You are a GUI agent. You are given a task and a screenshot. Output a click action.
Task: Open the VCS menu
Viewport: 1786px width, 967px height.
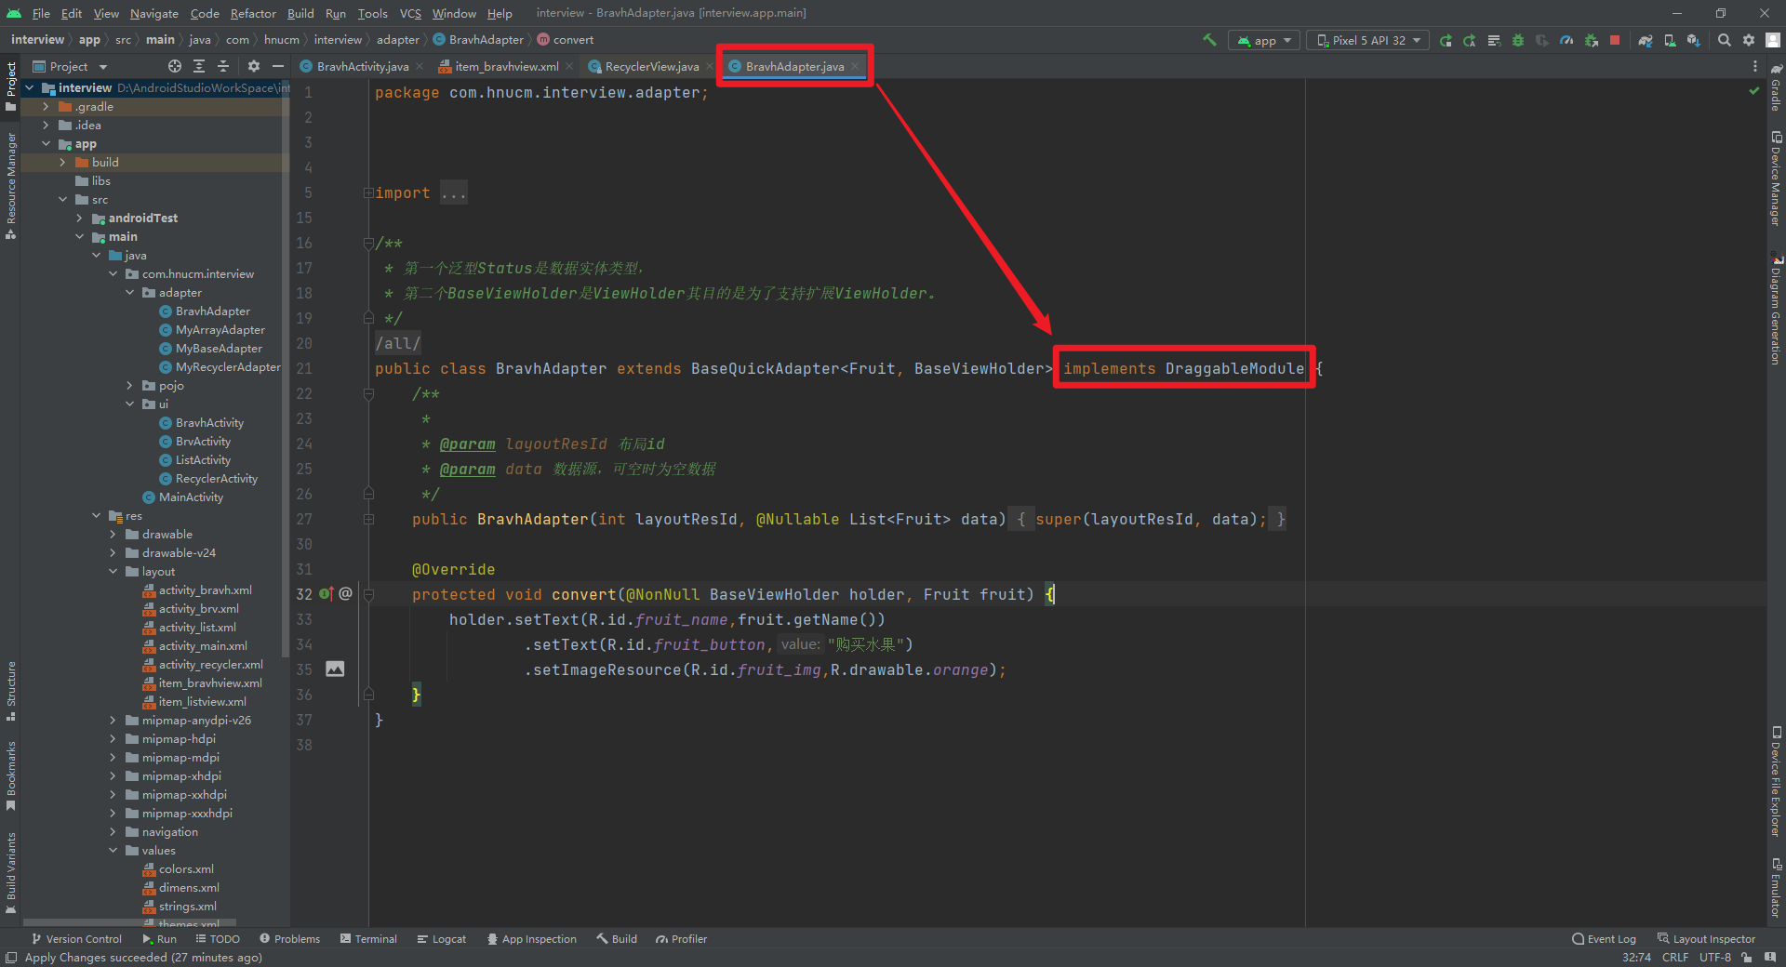coord(410,13)
